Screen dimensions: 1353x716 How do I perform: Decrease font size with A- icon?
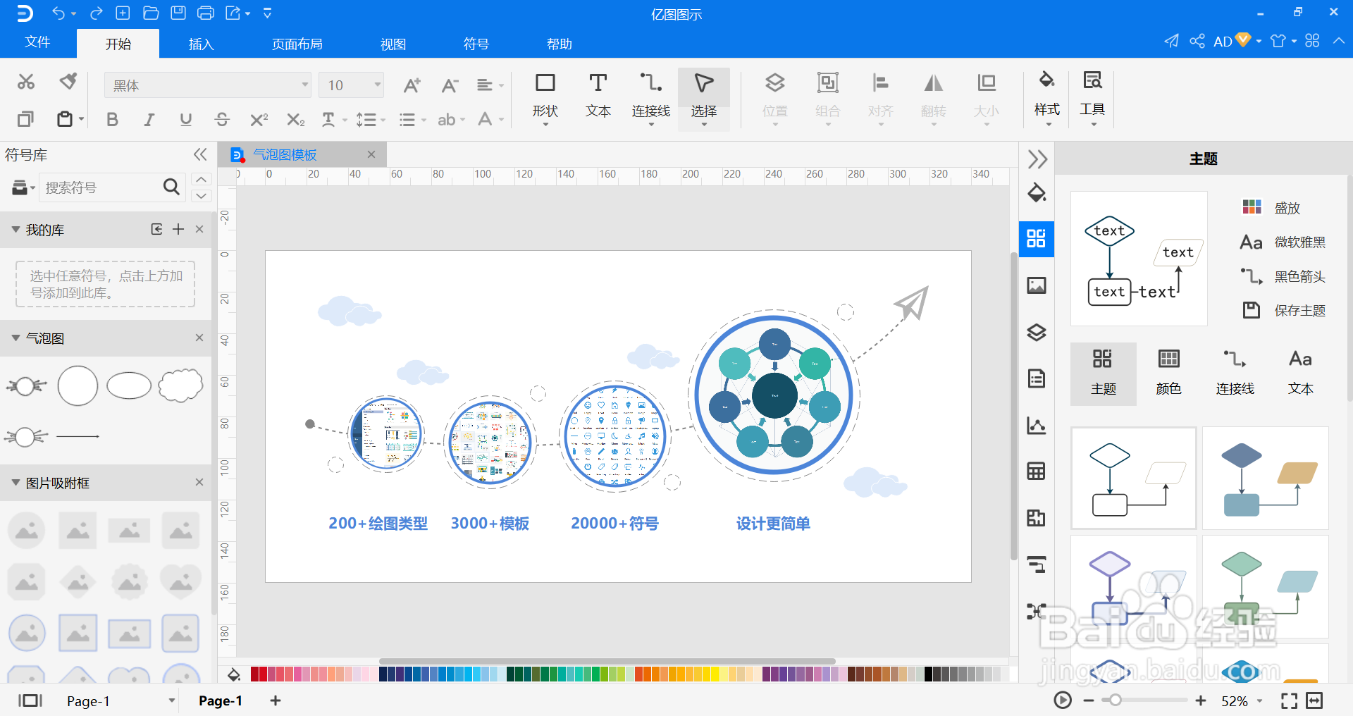point(450,85)
